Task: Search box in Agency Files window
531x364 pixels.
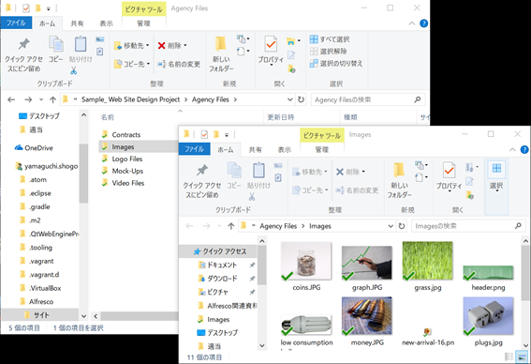Action: click(368, 99)
